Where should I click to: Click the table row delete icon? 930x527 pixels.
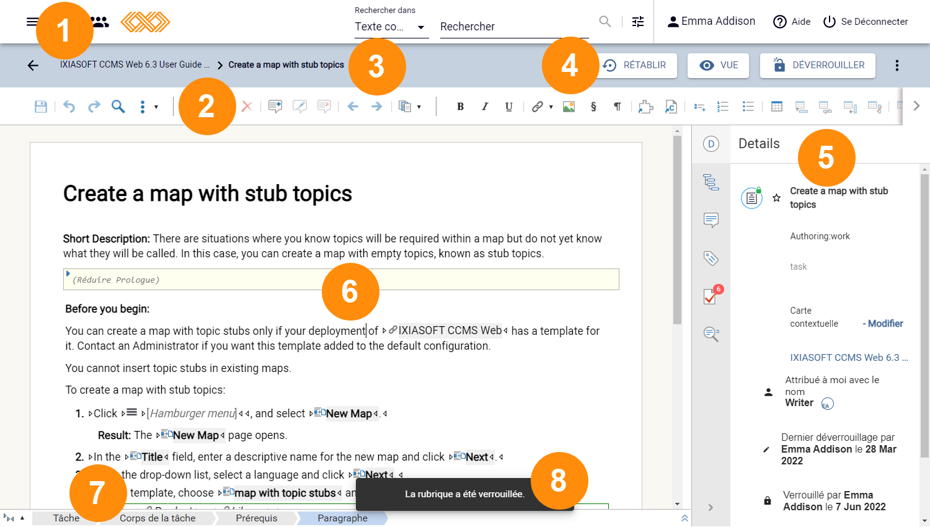pyautogui.click(x=825, y=107)
